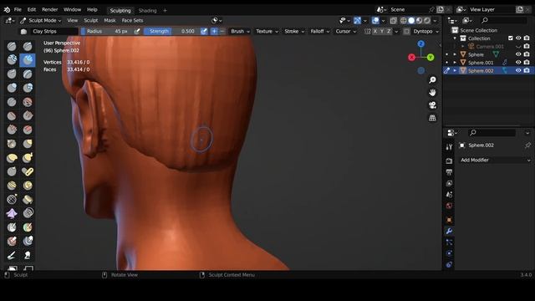Select the Blob brush
This screenshot has height=301, width=535.
(28, 88)
